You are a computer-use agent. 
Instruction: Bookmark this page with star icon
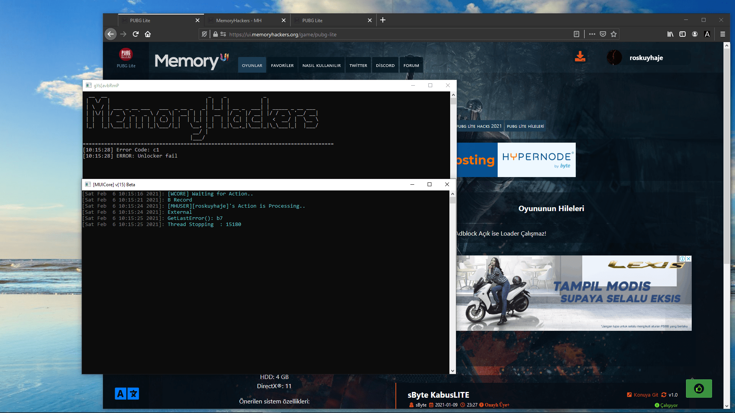pos(614,34)
